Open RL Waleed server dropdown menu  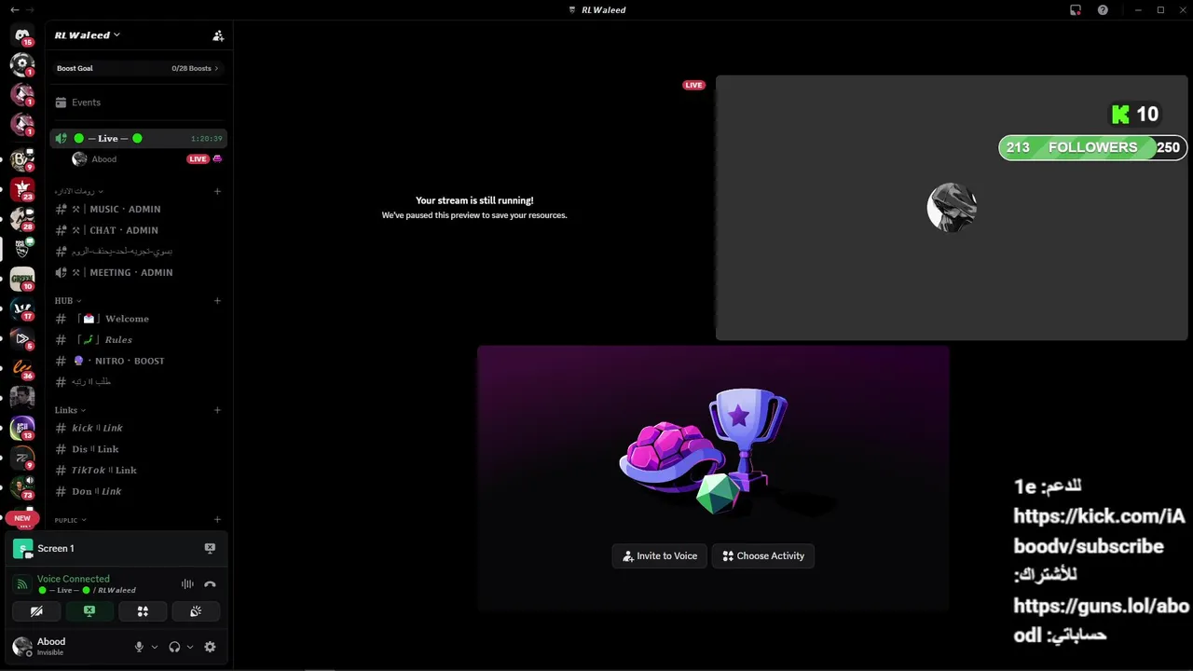pos(88,35)
